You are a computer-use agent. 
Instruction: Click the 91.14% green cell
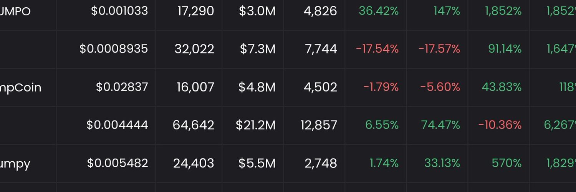click(x=505, y=49)
